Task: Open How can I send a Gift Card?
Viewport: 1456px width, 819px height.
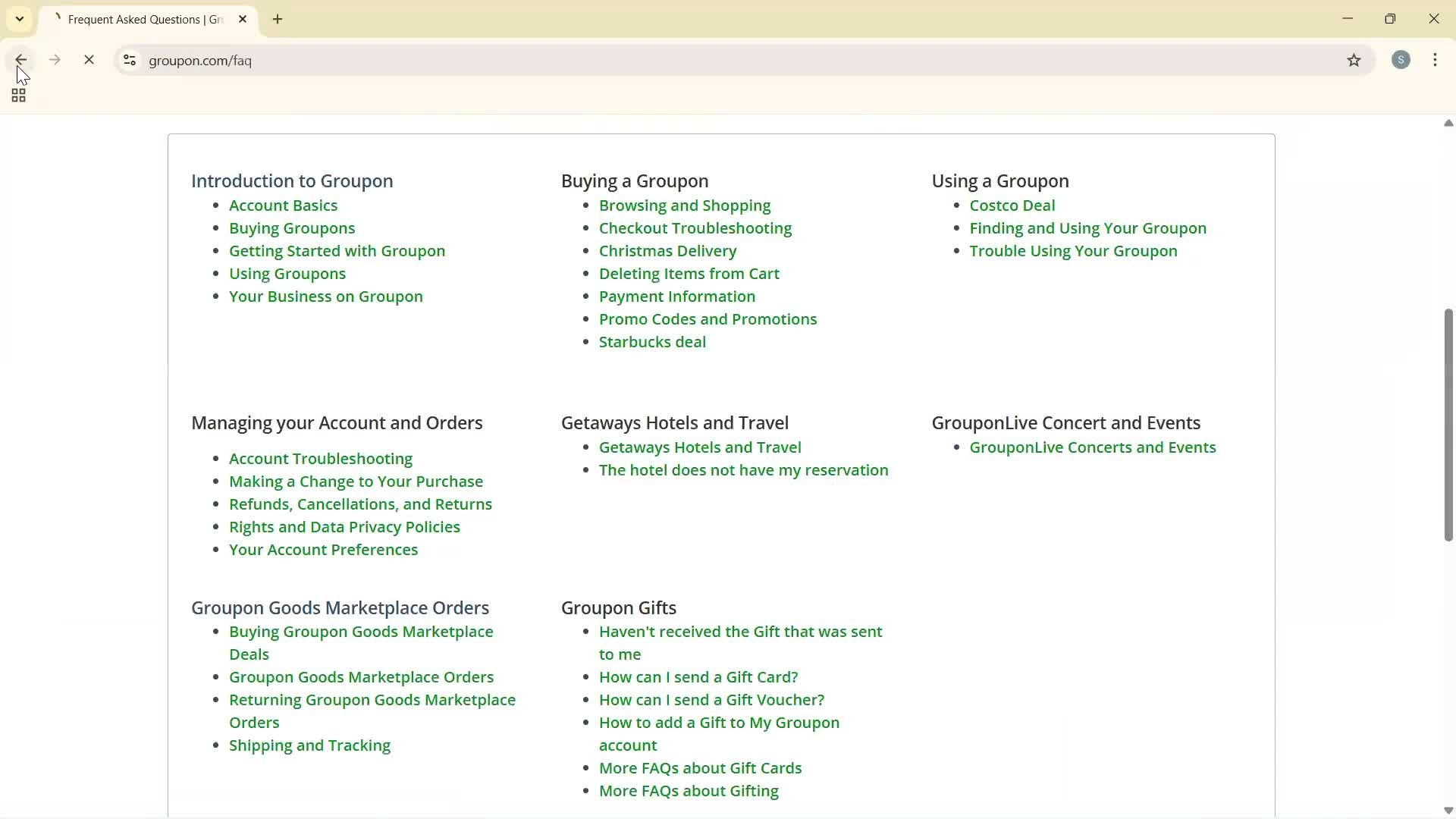Action: point(698,676)
